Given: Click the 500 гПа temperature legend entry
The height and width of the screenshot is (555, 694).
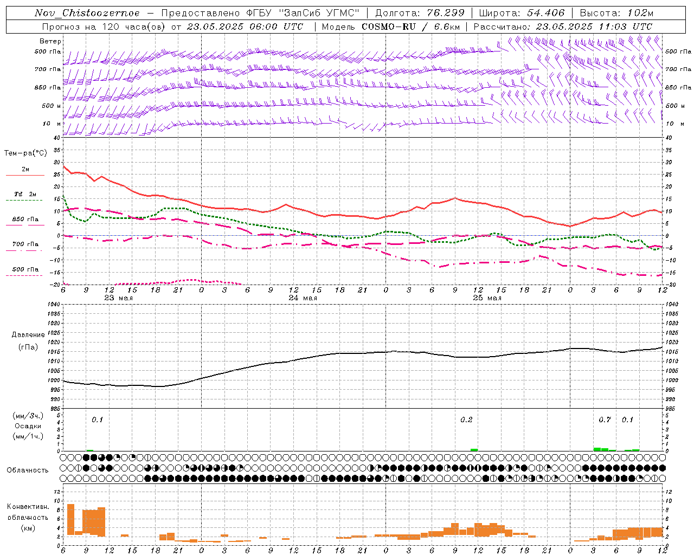Looking at the screenshot, I should 25,269.
